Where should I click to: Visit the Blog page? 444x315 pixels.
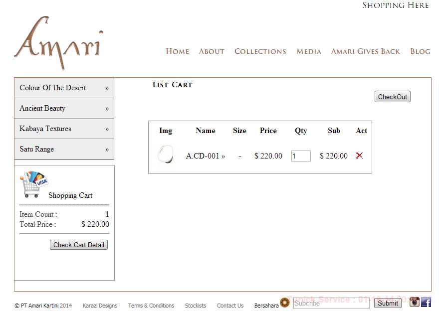(x=420, y=51)
